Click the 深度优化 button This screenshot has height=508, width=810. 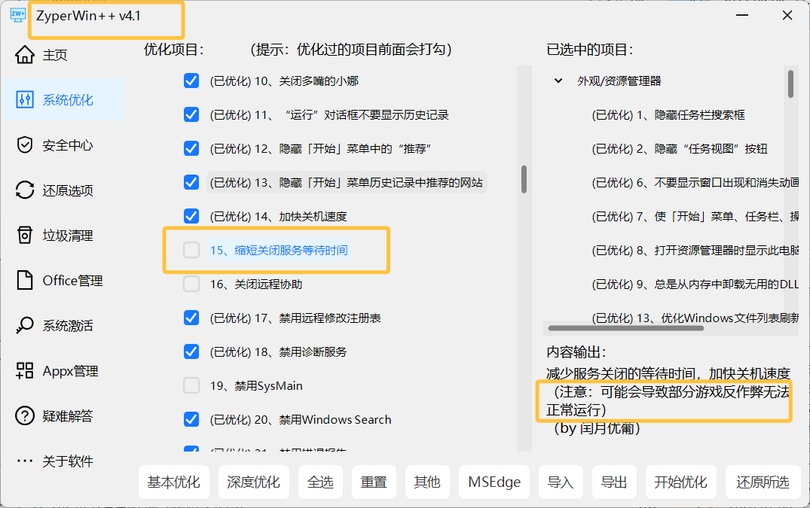tap(253, 482)
